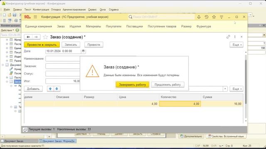Click Провести и закрыть button
This screenshot has width=266, height=149.
pyautogui.click(x=42, y=45)
